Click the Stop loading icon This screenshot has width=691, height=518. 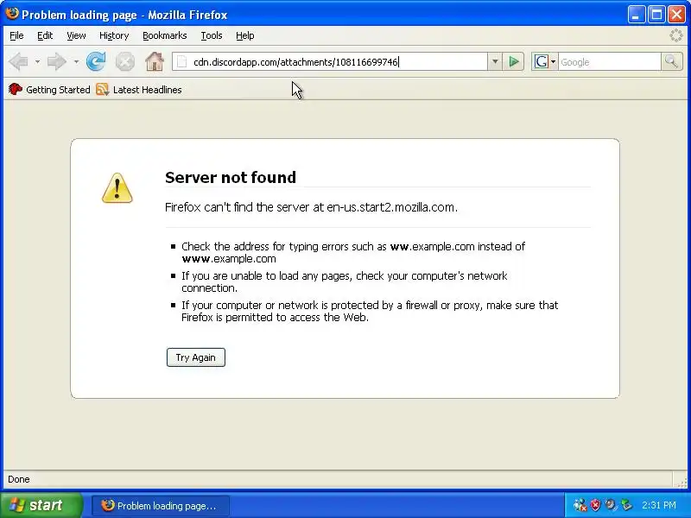(x=125, y=61)
